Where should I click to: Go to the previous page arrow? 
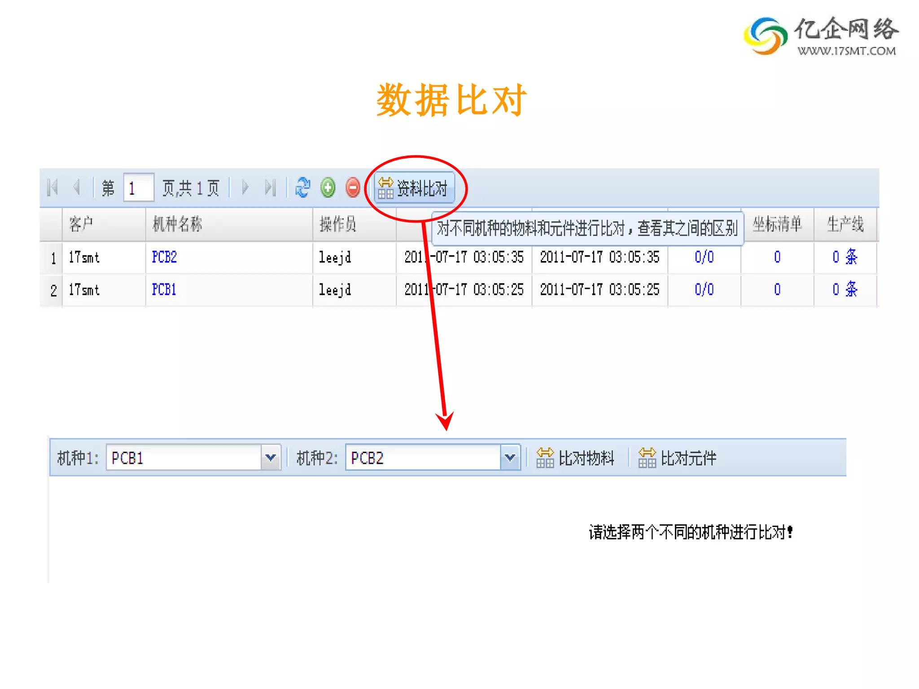[77, 188]
